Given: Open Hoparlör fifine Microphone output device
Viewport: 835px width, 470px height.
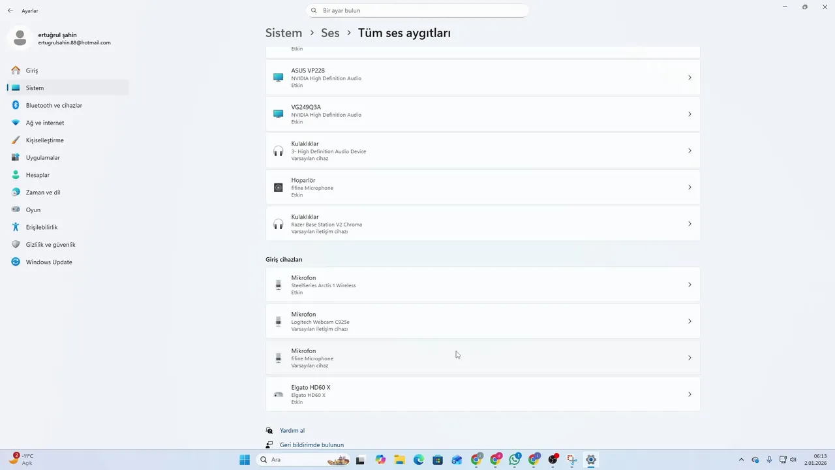Looking at the screenshot, I should [x=483, y=187].
